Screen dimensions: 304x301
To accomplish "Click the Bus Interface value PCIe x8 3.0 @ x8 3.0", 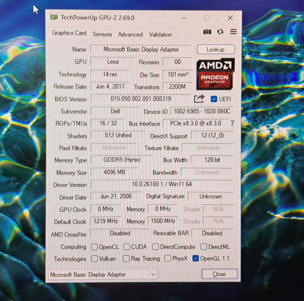I will point(196,123).
